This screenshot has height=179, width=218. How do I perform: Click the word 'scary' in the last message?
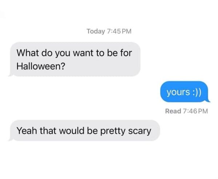coord(140,131)
